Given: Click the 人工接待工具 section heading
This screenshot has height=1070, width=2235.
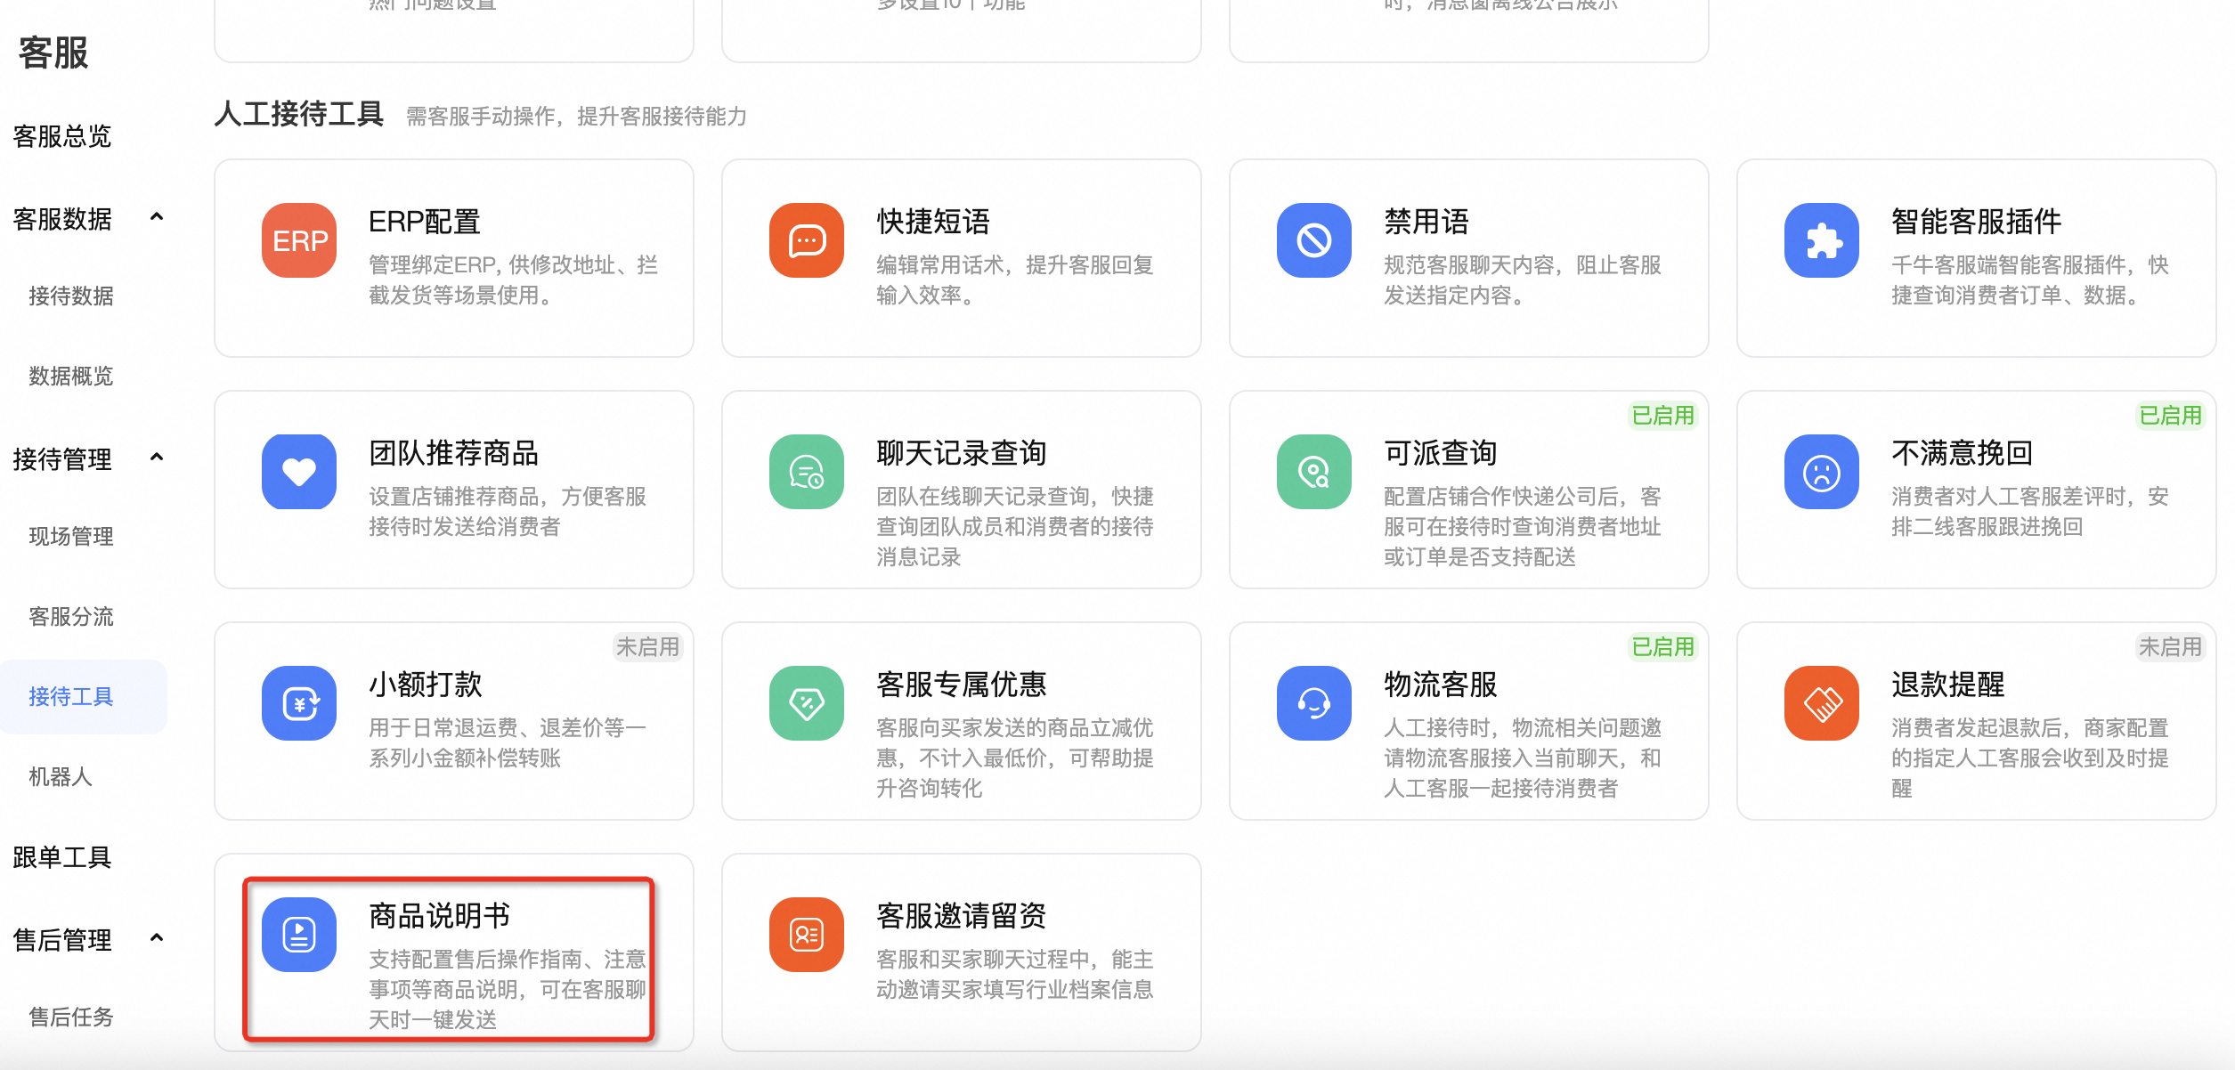Looking at the screenshot, I should (x=299, y=114).
